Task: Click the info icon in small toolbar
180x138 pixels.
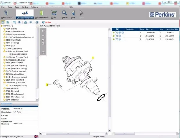Action: [30, 22]
